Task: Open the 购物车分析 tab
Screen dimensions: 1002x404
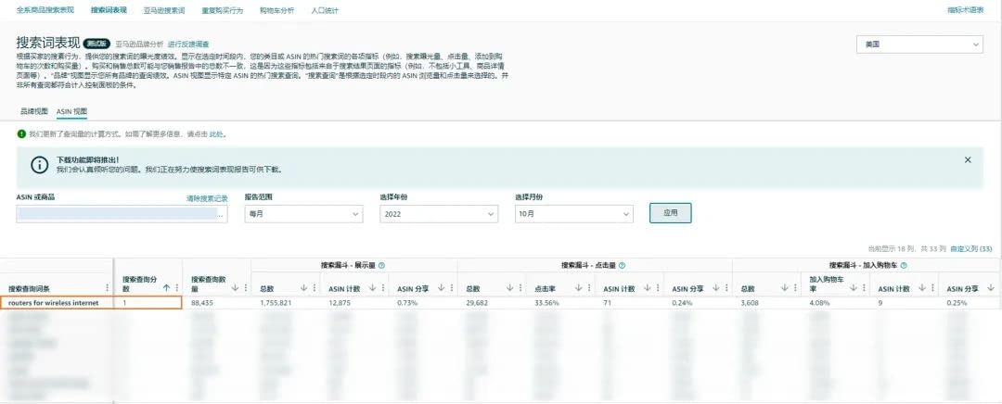Action: click(x=276, y=10)
